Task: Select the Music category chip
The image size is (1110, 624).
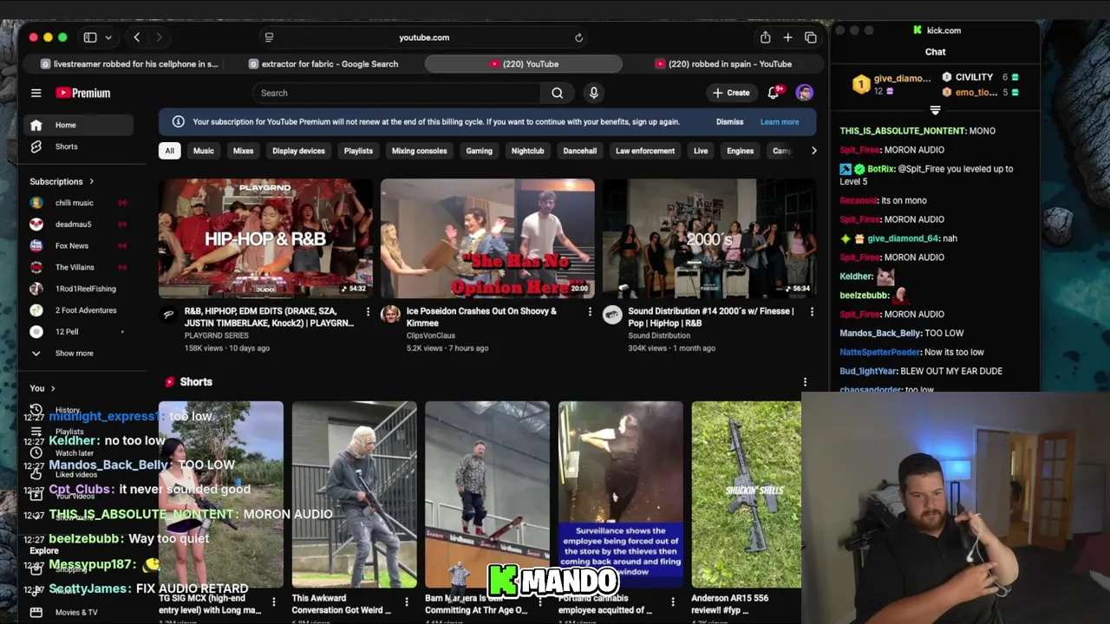Action: pos(204,151)
